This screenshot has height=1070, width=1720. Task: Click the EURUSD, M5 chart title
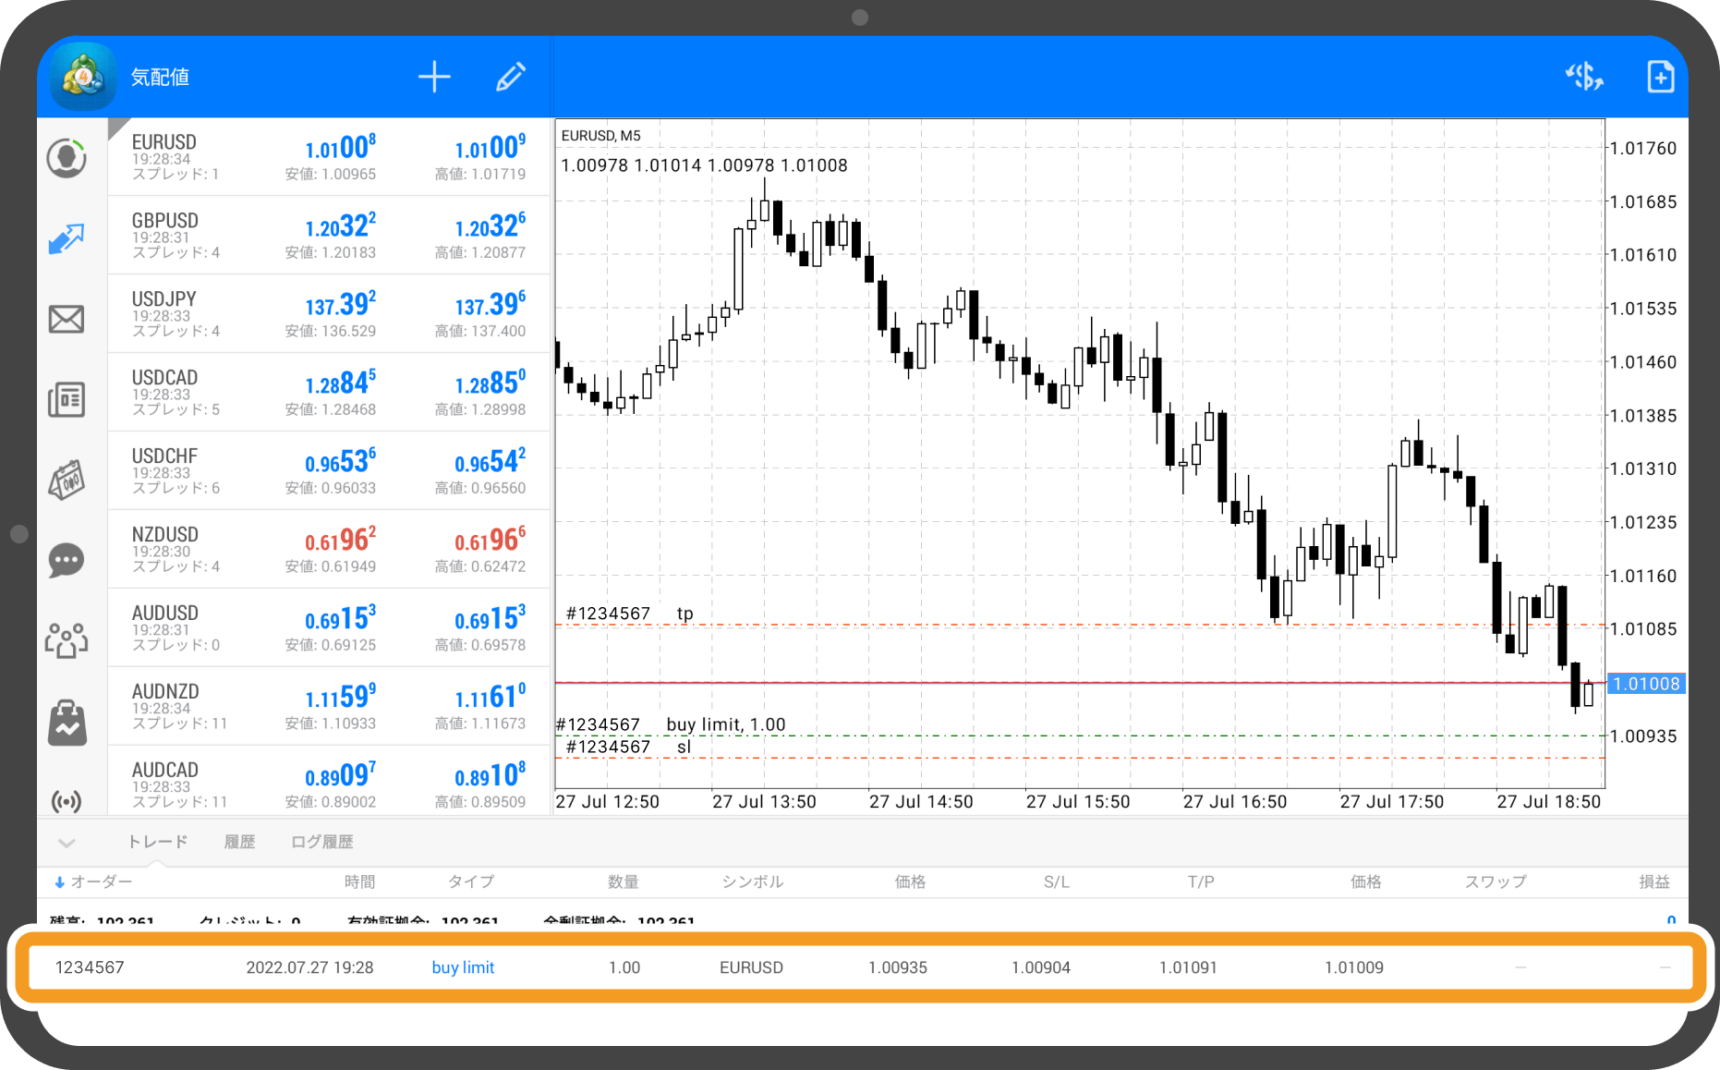(600, 136)
